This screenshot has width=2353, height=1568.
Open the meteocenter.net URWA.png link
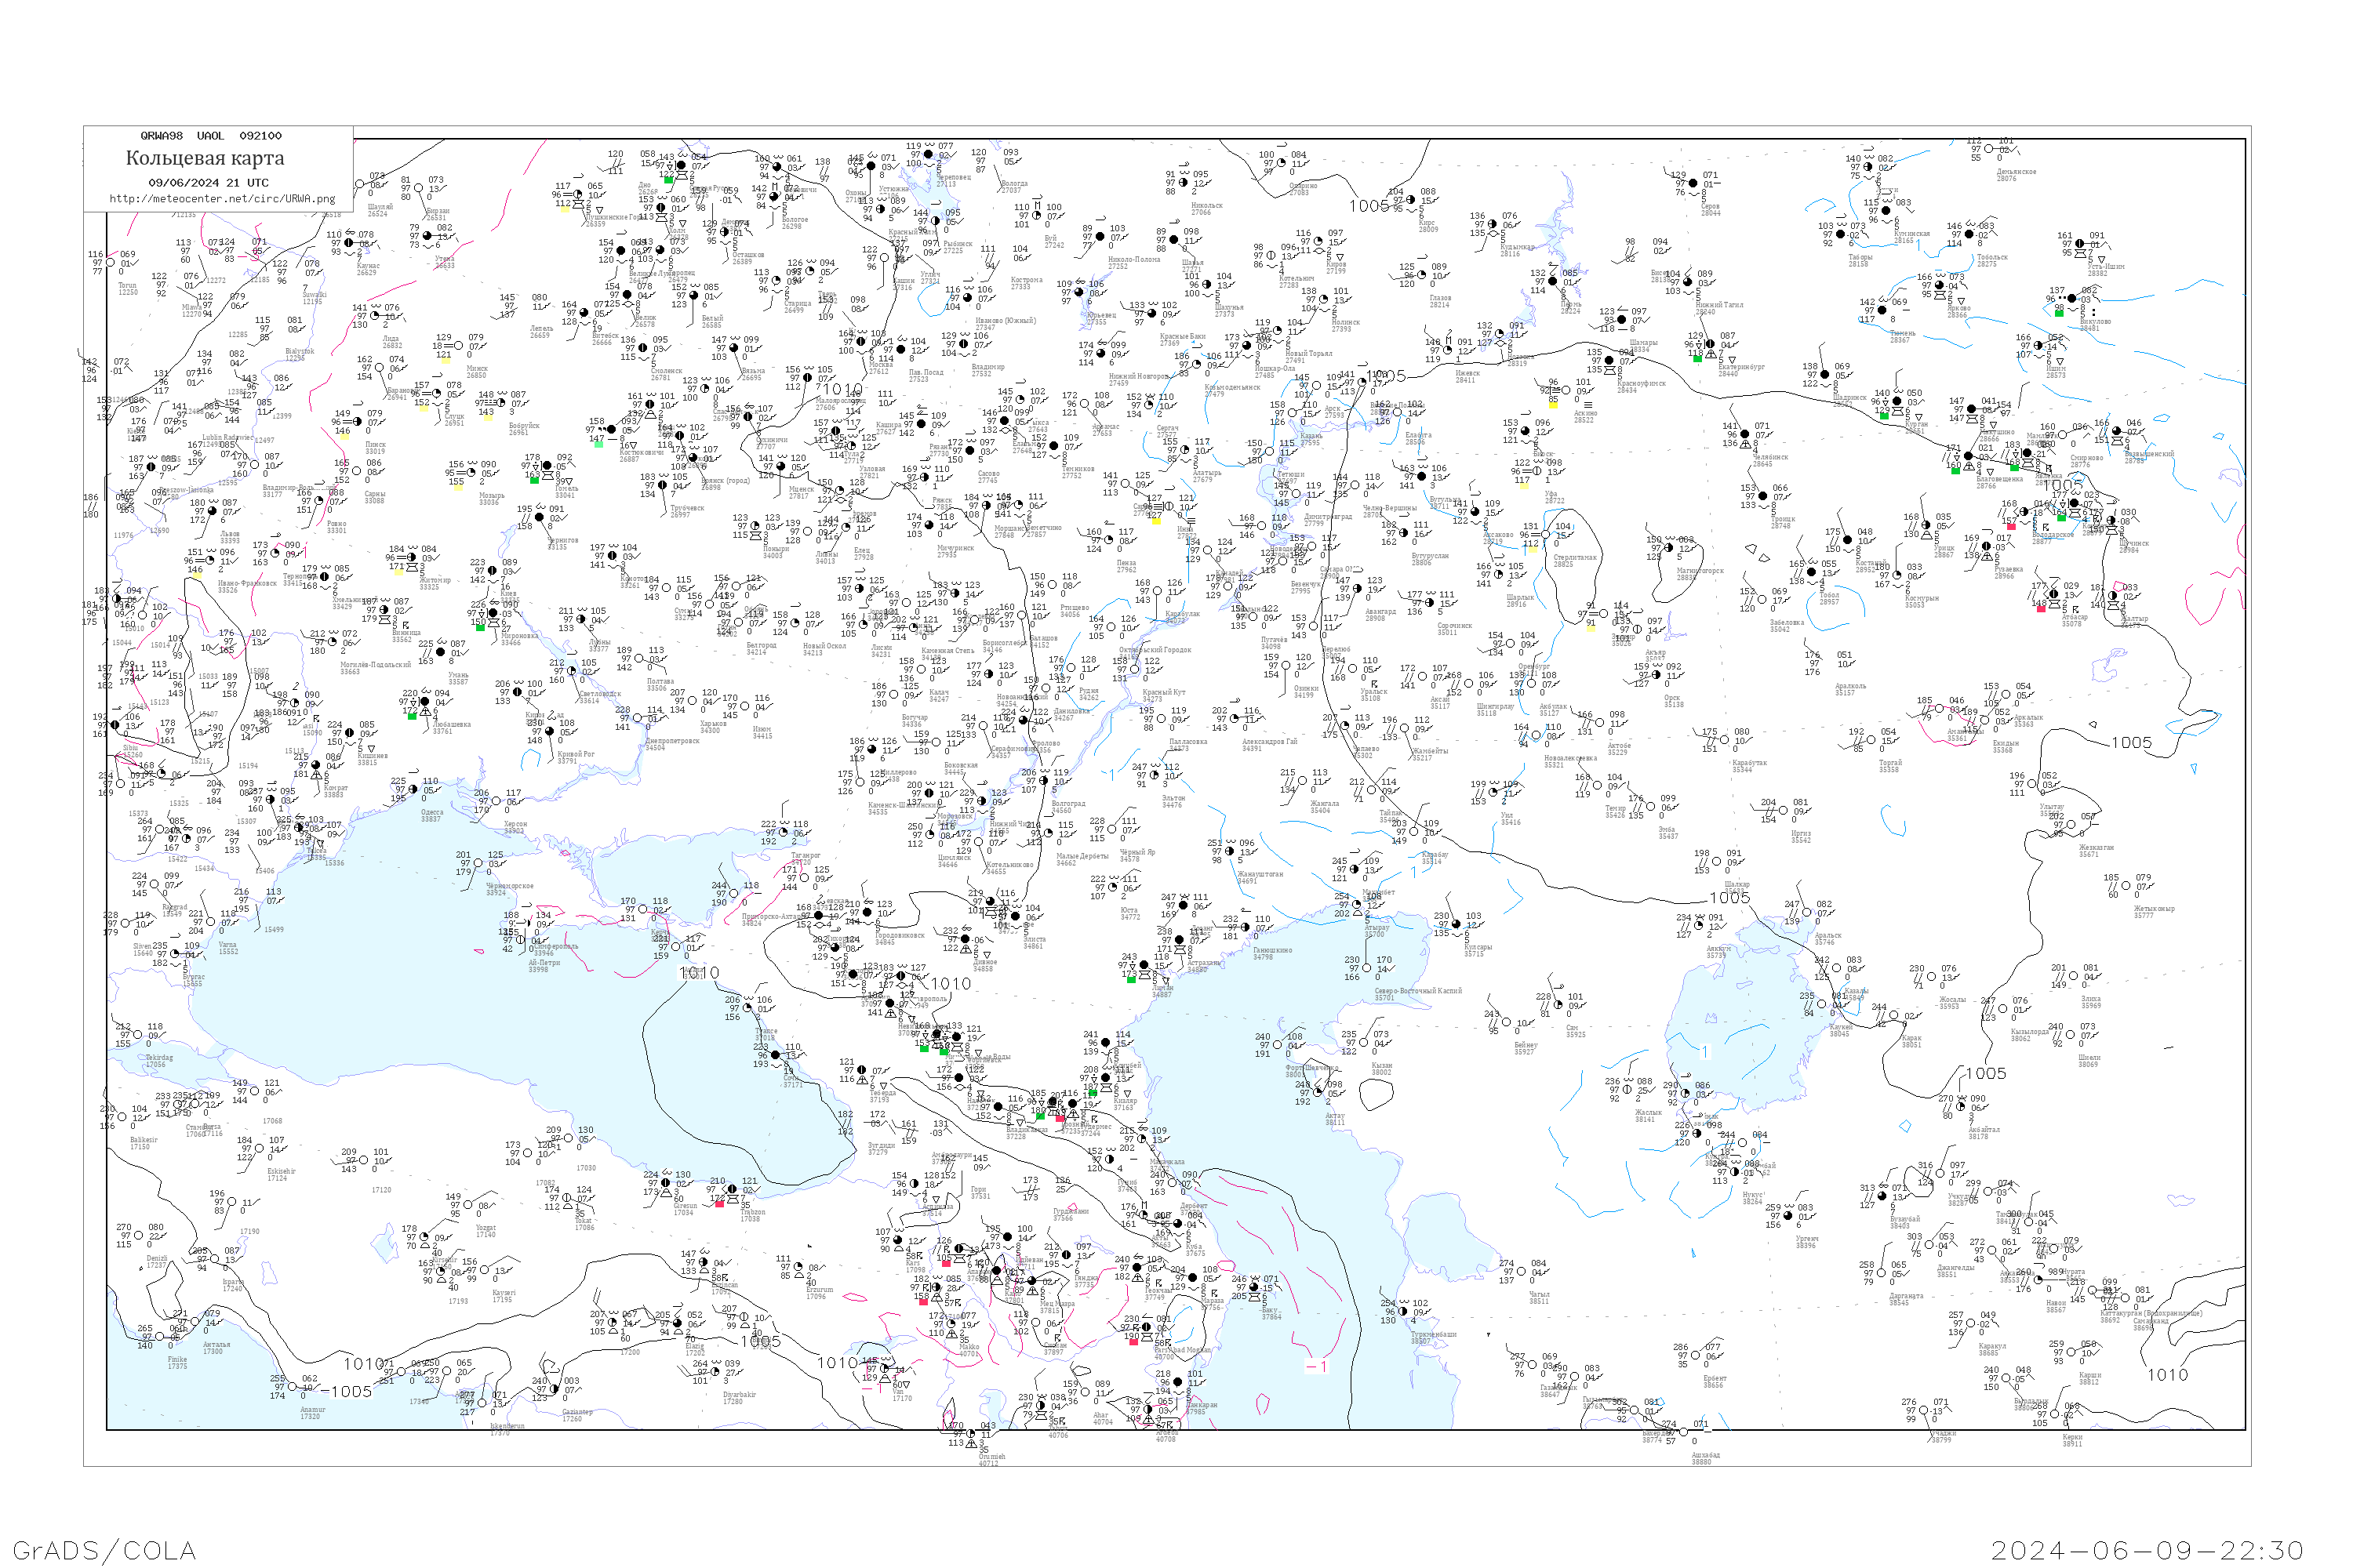(x=222, y=199)
